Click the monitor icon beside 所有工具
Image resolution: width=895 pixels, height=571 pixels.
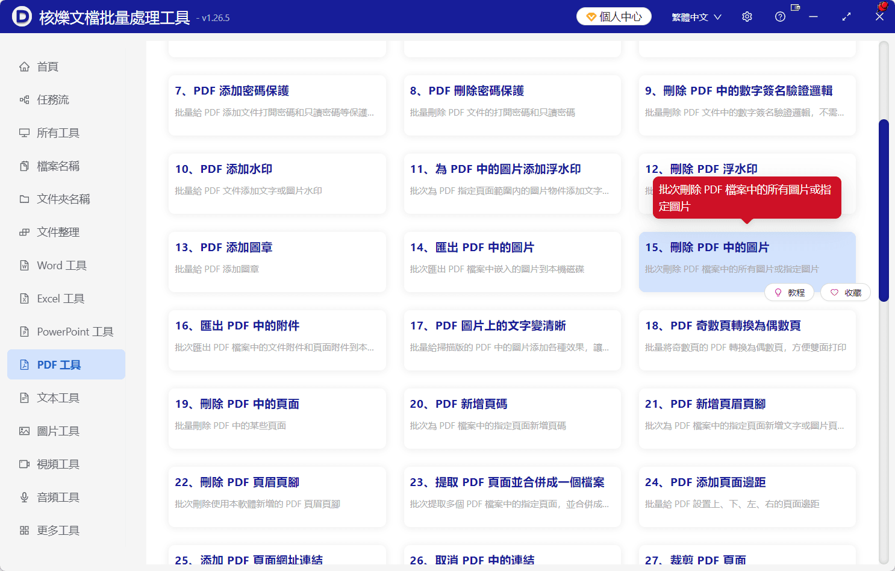(24, 133)
